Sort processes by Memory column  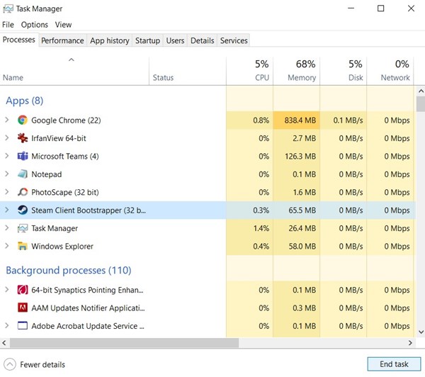[297, 71]
